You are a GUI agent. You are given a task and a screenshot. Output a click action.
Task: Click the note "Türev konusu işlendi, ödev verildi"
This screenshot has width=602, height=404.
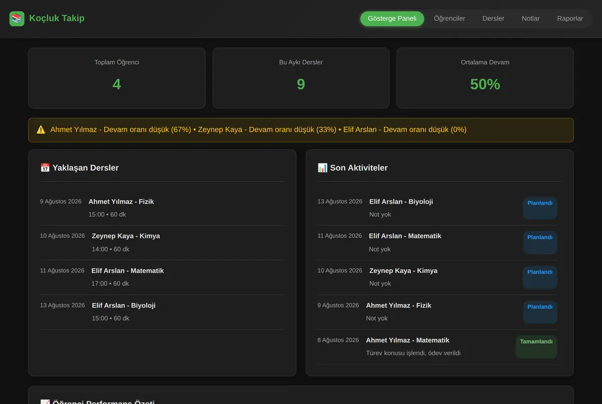(413, 353)
